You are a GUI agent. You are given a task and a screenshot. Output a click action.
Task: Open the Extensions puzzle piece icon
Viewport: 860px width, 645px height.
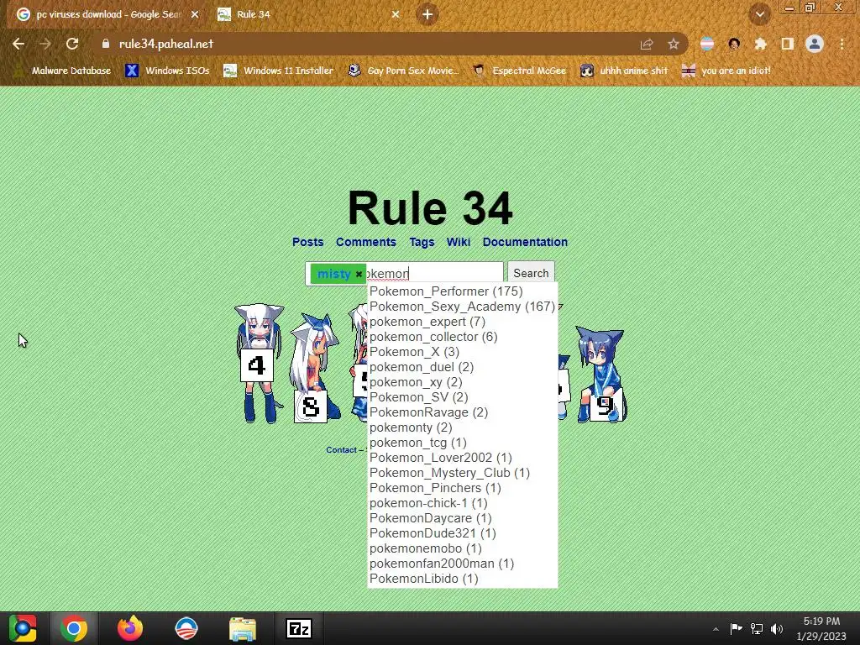click(x=760, y=44)
